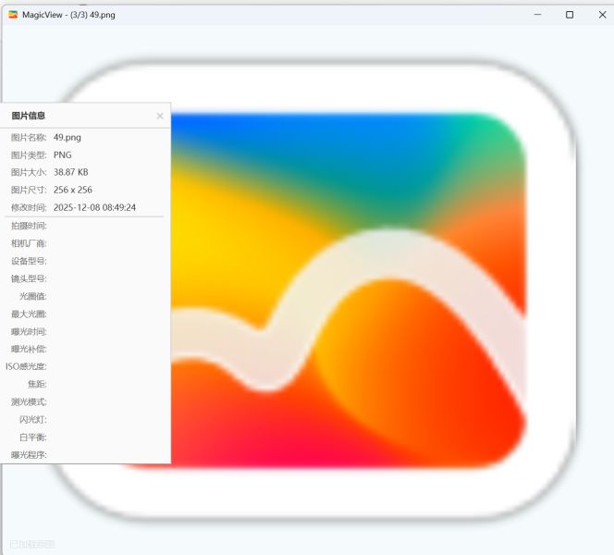Viewport: 614px width, 555px height.
Task: Click the 图片类型 label
Action: tap(29, 155)
